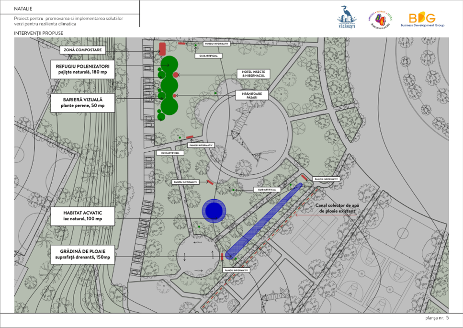Click the "PANOU INFORMATIV" label under the rain garden strip
Viewport: 463px width, 328px height.
(x=237, y=270)
